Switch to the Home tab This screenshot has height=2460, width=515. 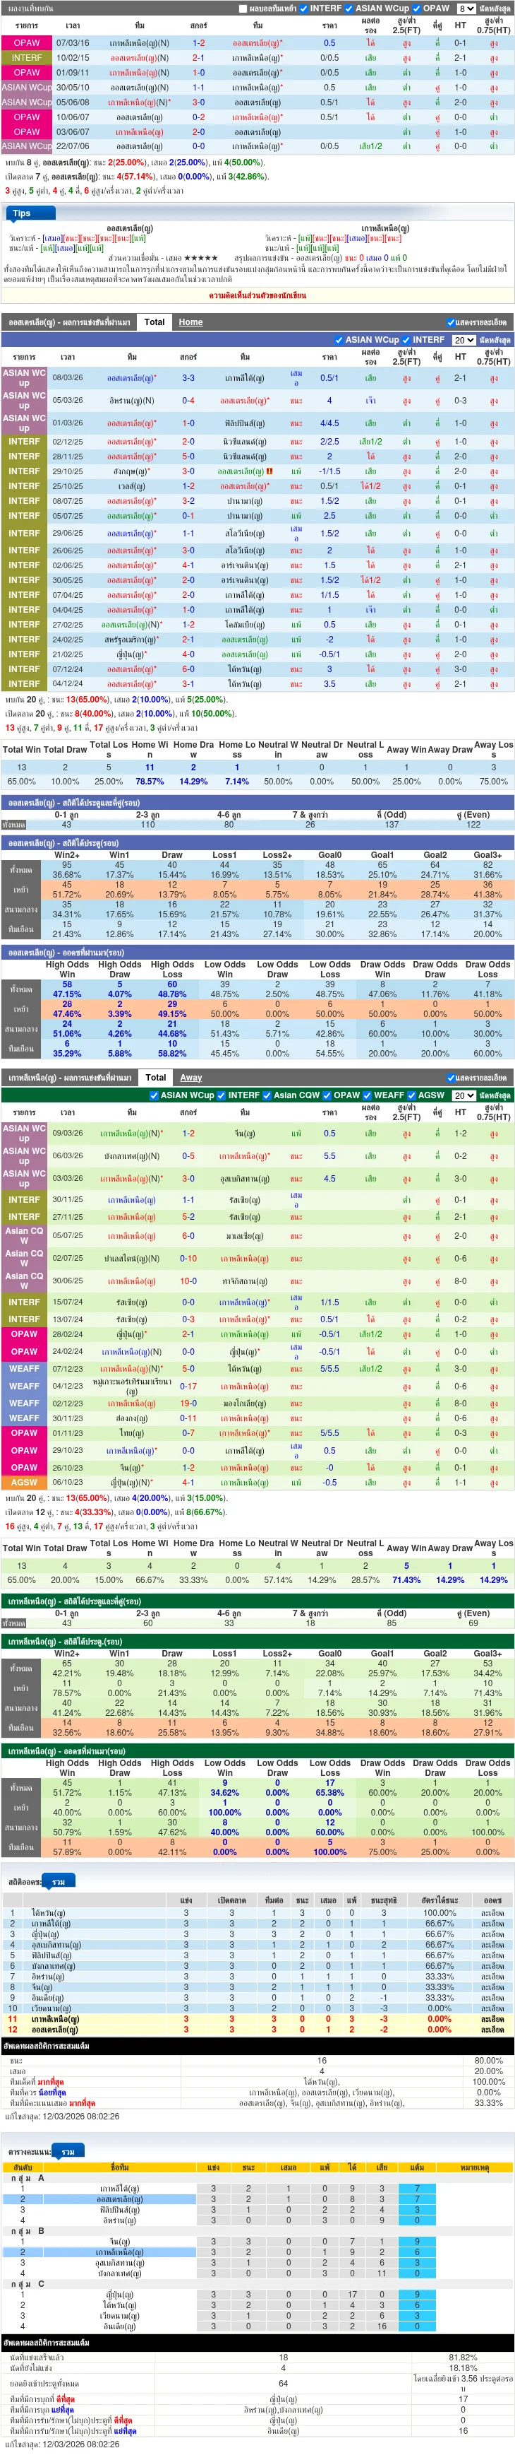190,322
